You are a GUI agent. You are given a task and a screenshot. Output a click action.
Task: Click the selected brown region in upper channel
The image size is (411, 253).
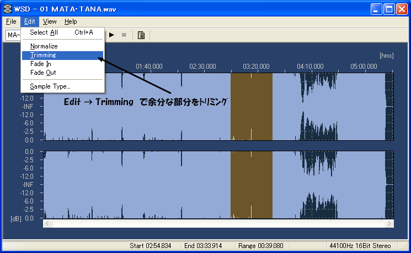pyautogui.click(x=252, y=107)
